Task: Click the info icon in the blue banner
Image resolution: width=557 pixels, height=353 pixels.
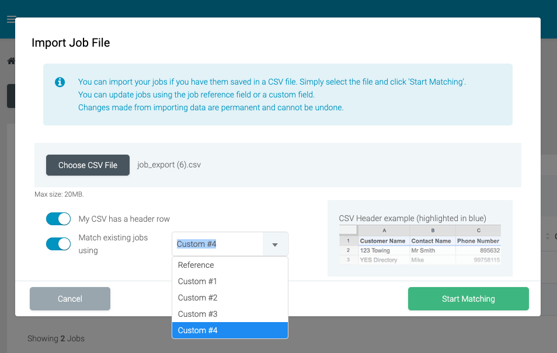Action: [60, 82]
